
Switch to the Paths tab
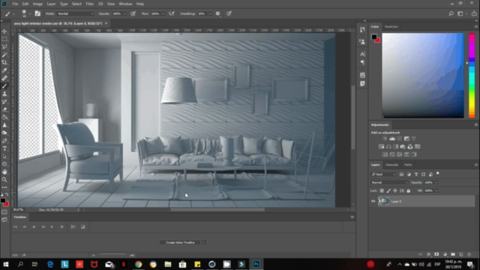[408, 165]
